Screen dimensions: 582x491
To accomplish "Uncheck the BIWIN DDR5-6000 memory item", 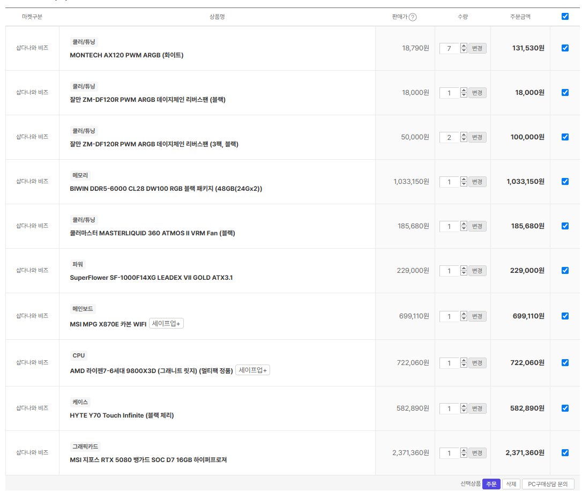I will 565,182.
